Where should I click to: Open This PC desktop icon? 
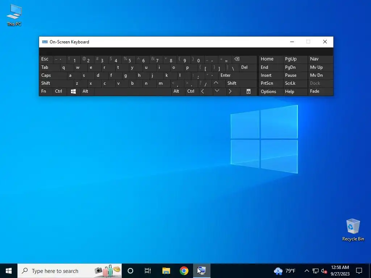point(14,15)
